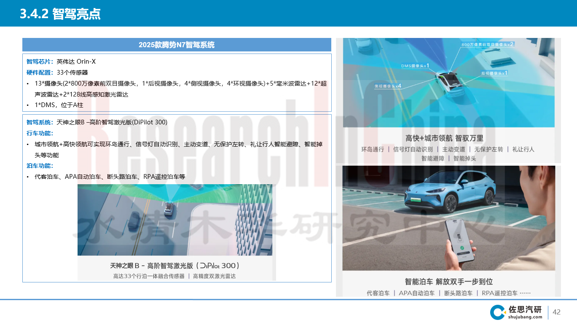Click the 代客泊车 text under the photo
577x325 pixels.
[x=378, y=293]
